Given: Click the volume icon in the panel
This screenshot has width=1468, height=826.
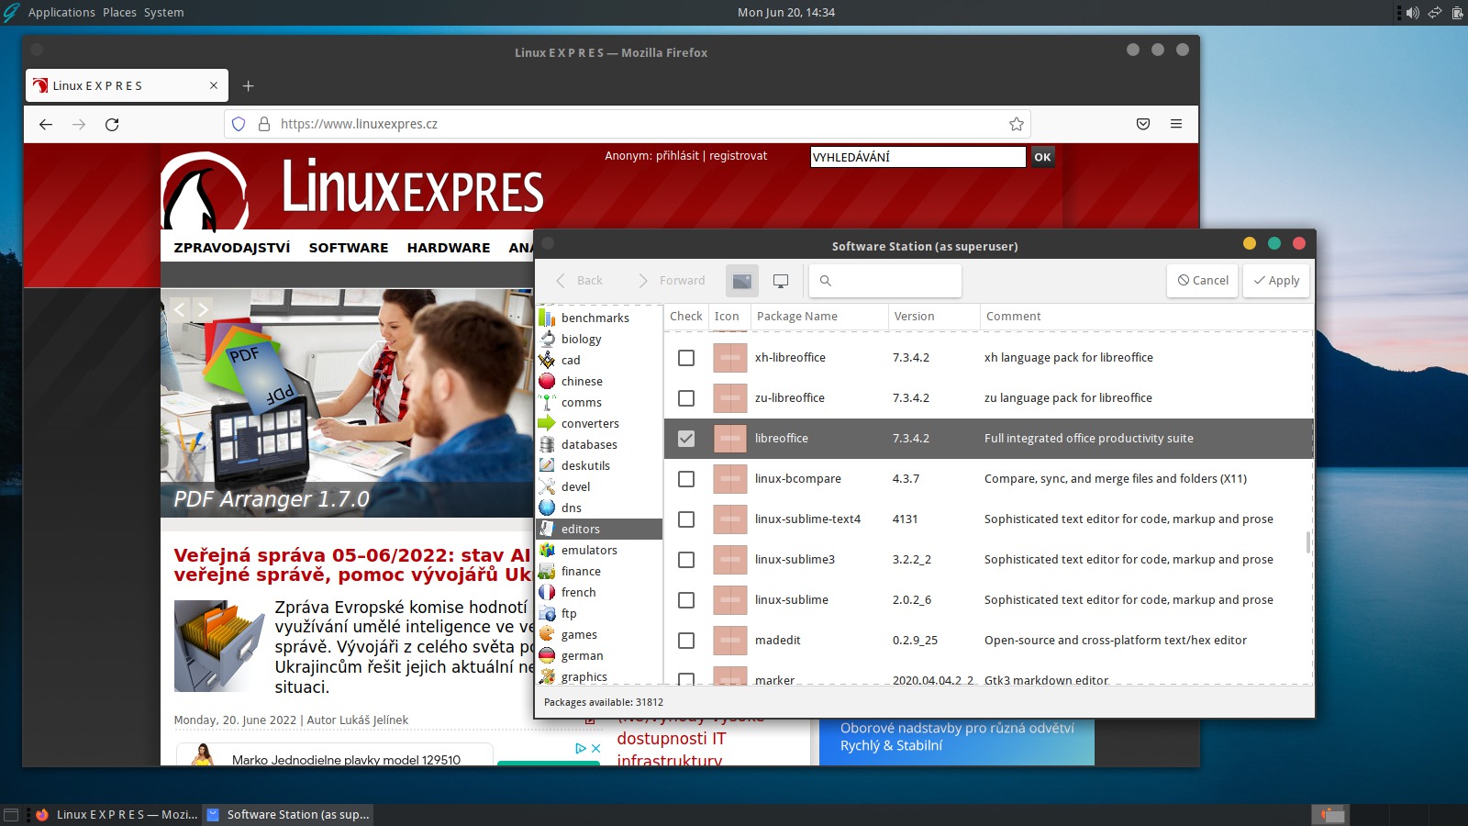Looking at the screenshot, I should (1412, 13).
